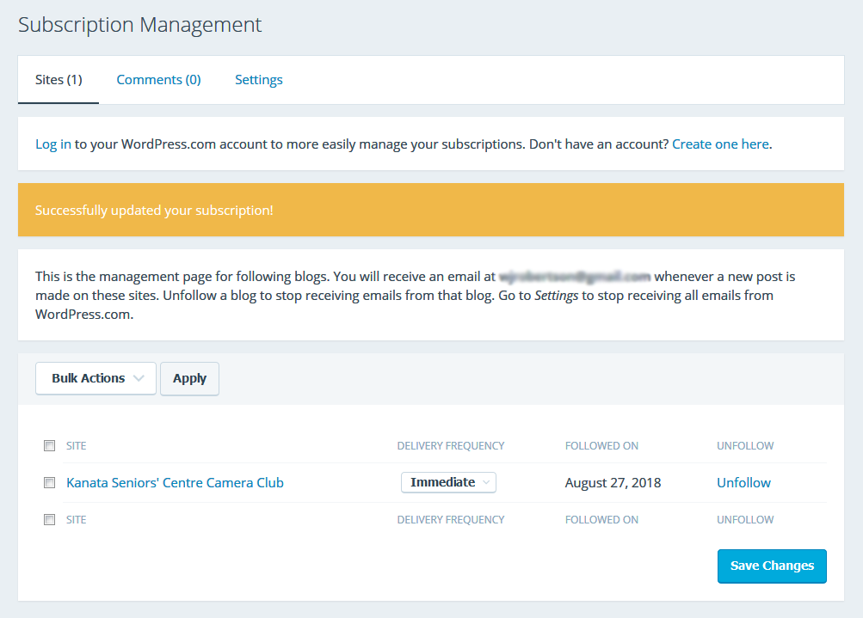The height and width of the screenshot is (618, 863).
Task: Click the top SITE column header
Action: pyautogui.click(x=76, y=446)
